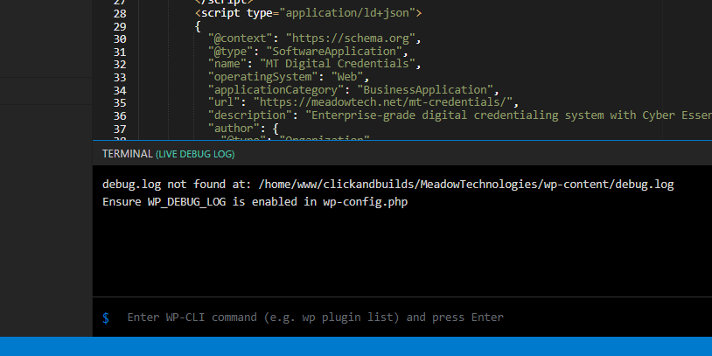Screen dimensions: 712x356
Task: Click the "application/ld+json" script type value
Action: tap(347, 13)
